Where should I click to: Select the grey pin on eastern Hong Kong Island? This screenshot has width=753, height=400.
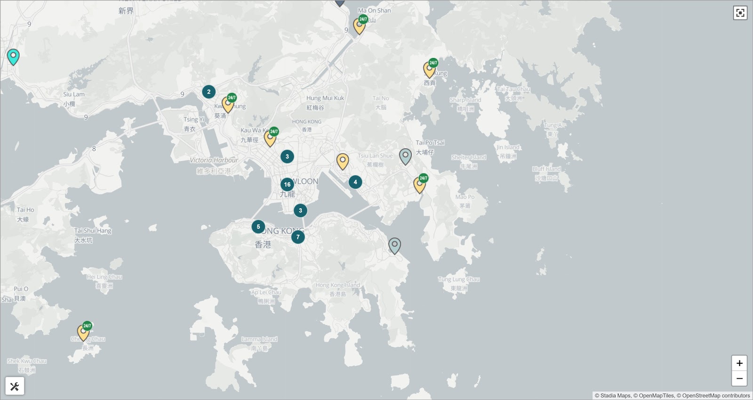pos(394,246)
